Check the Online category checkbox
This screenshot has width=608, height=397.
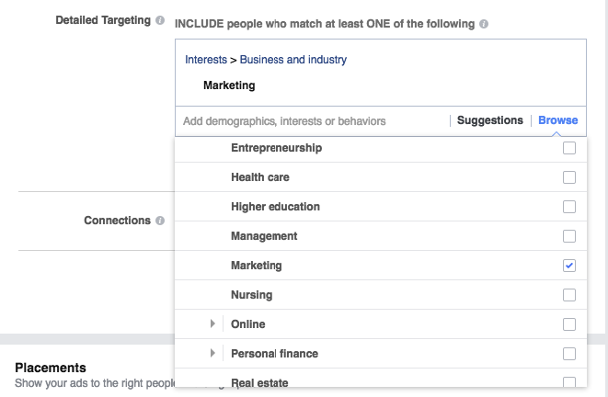tap(568, 324)
